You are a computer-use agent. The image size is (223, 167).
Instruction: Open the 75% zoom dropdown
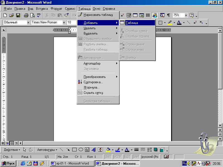186,15
